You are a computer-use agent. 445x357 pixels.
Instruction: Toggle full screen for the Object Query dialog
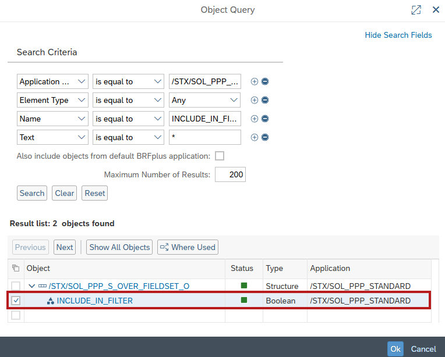416,10
